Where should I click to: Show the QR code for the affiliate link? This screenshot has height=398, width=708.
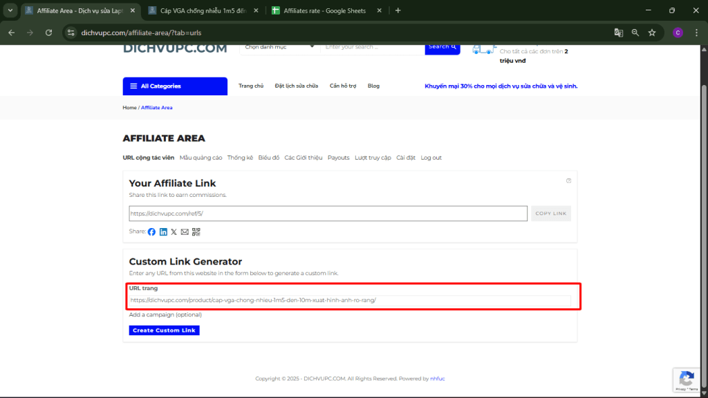click(x=196, y=232)
